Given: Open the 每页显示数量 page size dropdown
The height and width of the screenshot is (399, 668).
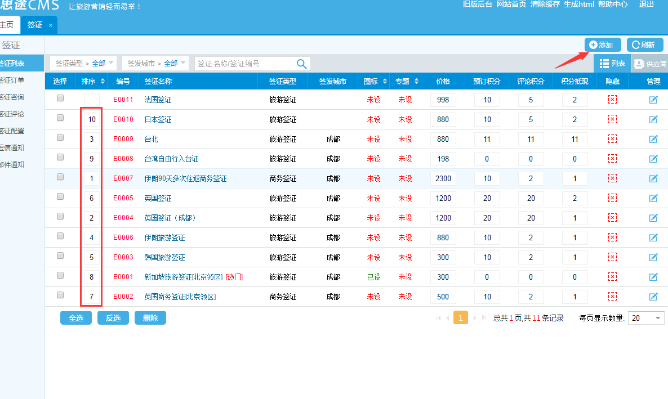Looking at the screenshot, I should pos(647,318).
